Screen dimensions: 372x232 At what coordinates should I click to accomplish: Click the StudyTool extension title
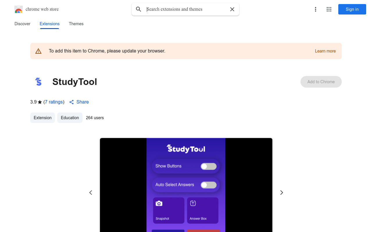[x=75, y=82]
